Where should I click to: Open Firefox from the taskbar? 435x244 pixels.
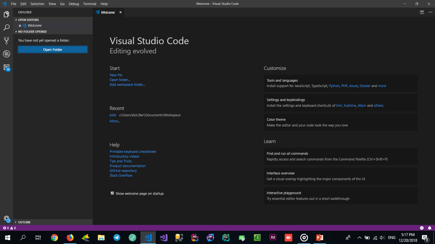70,237
